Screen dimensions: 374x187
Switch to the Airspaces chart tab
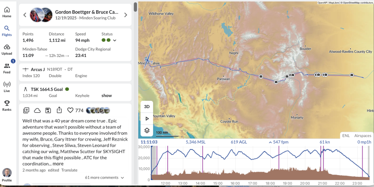(363, 136)
